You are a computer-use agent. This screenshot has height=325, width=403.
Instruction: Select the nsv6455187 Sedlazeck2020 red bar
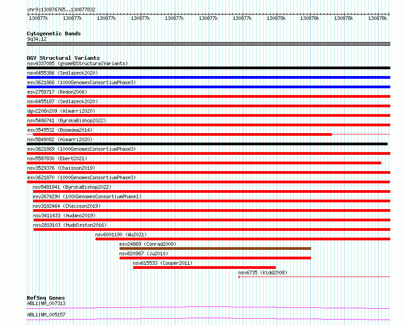[208, 106]
